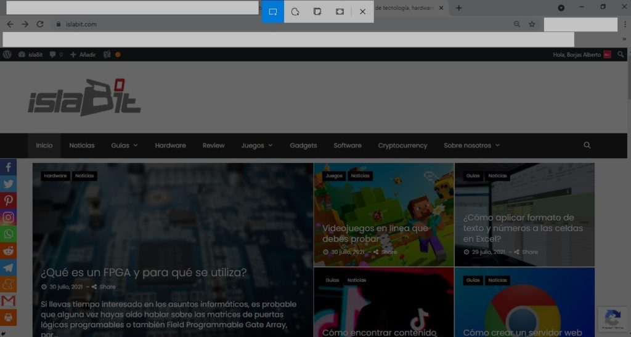Expand the Juegos dropdown menu
631x337 pixels.
(256, 146)
